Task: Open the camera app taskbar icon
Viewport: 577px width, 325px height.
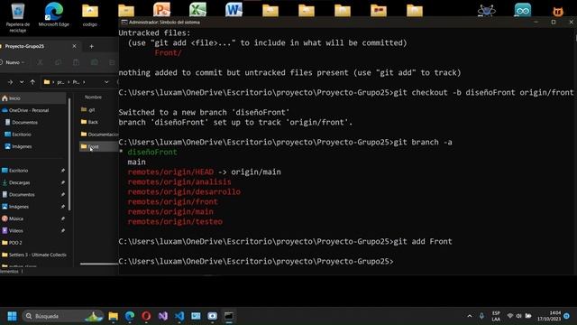Action: [x=213, y=316]
